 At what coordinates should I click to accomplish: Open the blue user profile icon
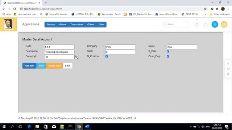pos(215,25)
